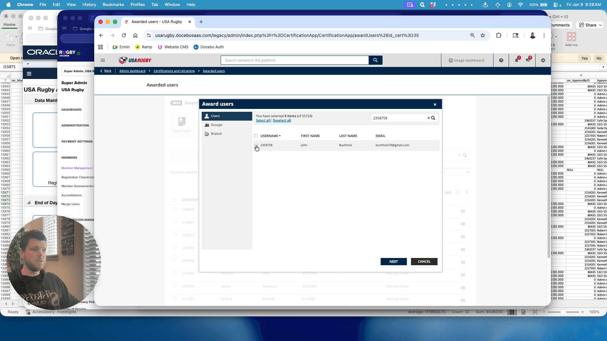Clear the 2358758 search with the X icon

(428, 118)
